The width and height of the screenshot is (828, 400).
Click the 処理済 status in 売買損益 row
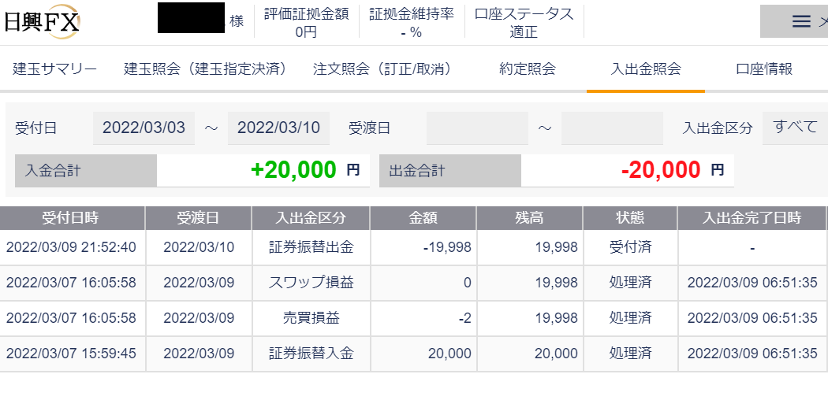(x=630, y=318)
